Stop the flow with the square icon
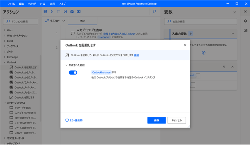The height and width of the screenshot is (145, 250). [59, 12]
